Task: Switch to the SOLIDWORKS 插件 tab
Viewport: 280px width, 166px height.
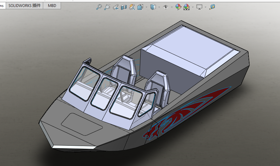Action: click(24, 5)
